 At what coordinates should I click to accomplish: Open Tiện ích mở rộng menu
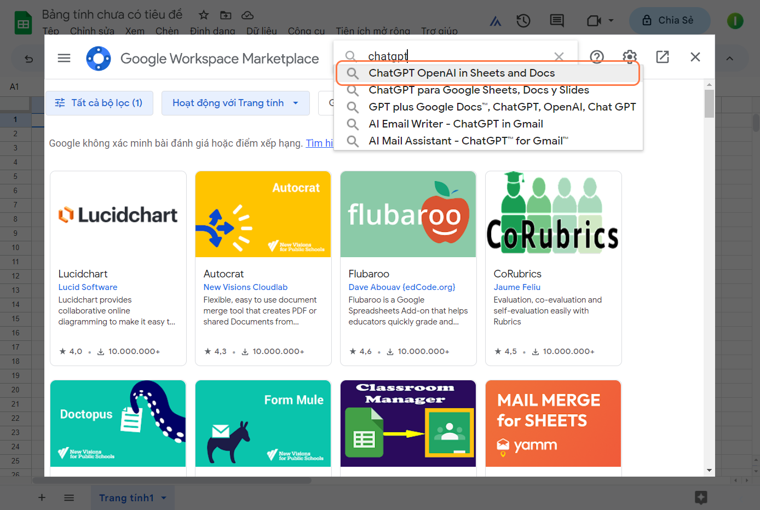373,31
